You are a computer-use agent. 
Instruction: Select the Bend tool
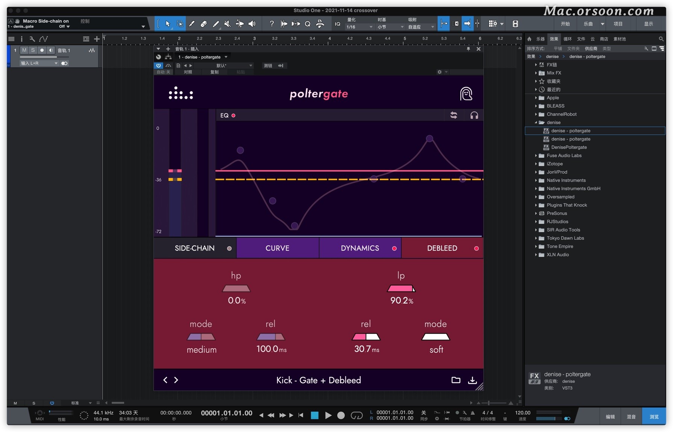tap(239, 24)
